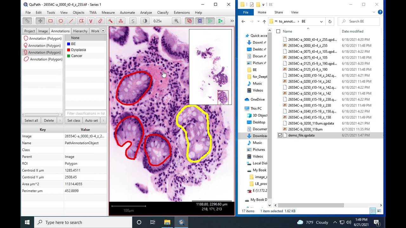Select the green Cancer class swatch
The height and width of the screenshot is (228, 406).
69,56
